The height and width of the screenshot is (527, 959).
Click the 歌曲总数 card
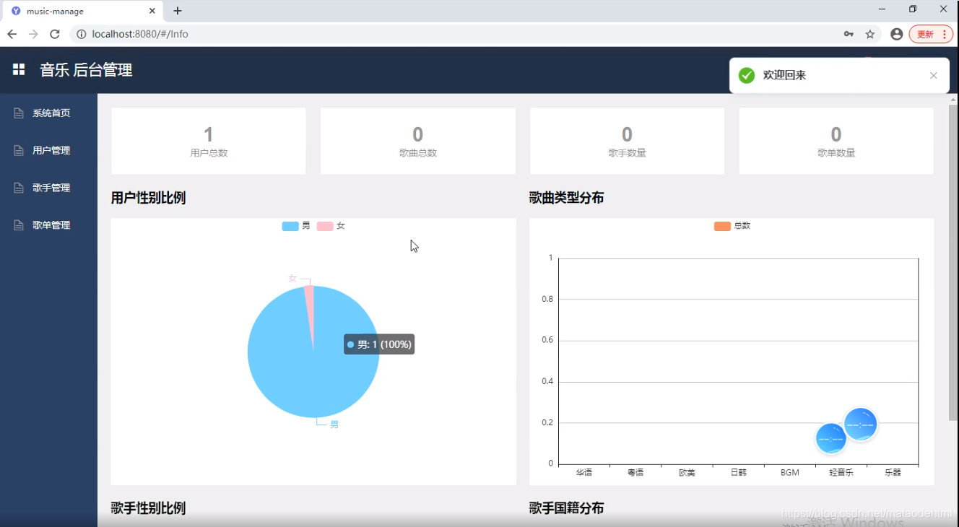(x=418, y=141)
